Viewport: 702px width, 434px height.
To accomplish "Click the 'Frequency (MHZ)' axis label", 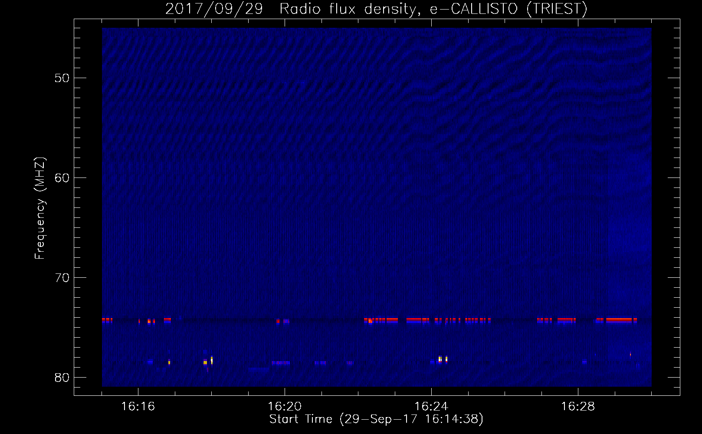I will coord(39,208).
